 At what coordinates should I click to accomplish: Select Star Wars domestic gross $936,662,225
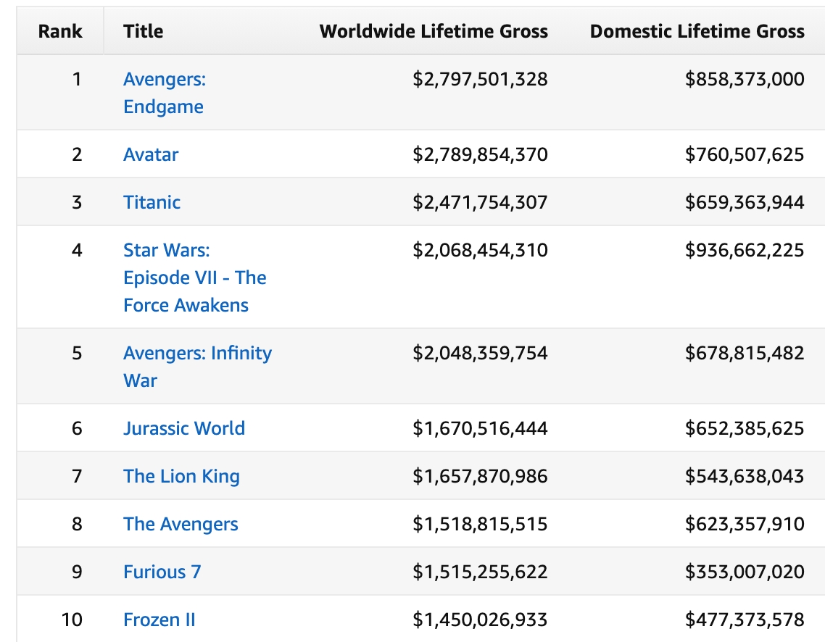(x=745, y=250)
